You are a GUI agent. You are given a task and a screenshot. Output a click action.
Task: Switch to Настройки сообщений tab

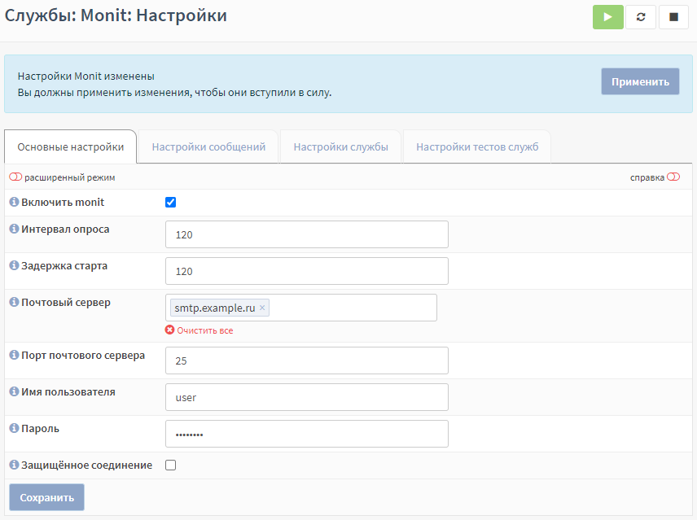pyautogui.click(x=208, y=147)
